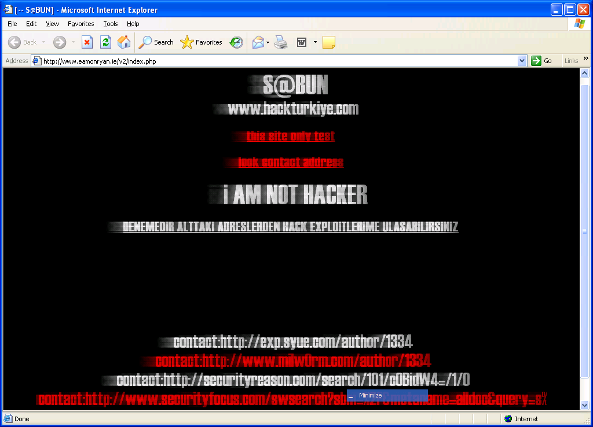593x427 pixels.
Task: Open the Edit menu
Action: tap(31, 24)
